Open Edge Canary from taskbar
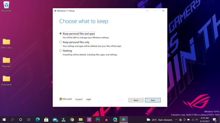This screenshot has height=123, width=220. pyautogui.click(x=115, y=120)
